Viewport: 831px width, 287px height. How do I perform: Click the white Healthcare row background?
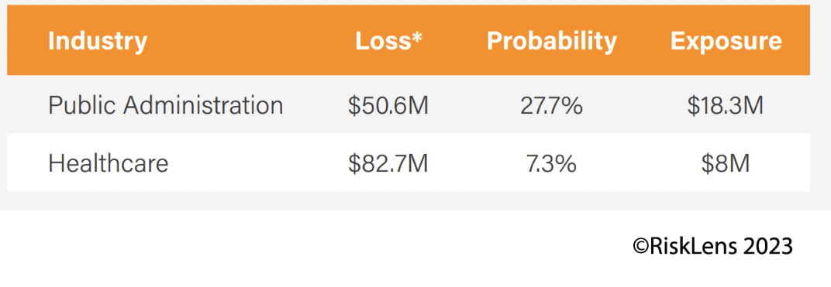[408, 162]
